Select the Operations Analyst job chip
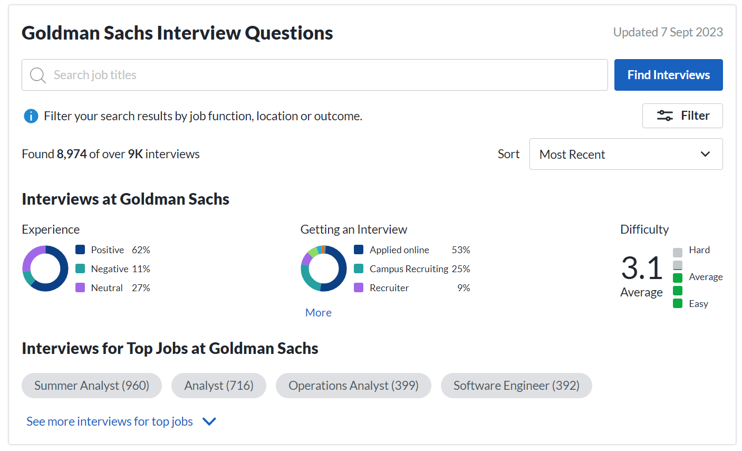742x451 pixels. pyautogui.click(x=353, y=386)
